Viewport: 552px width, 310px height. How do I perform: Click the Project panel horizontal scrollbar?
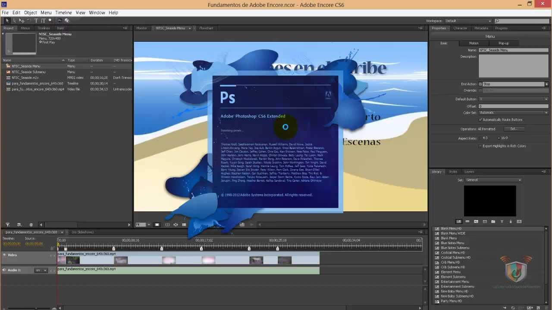tap(85, 224)
